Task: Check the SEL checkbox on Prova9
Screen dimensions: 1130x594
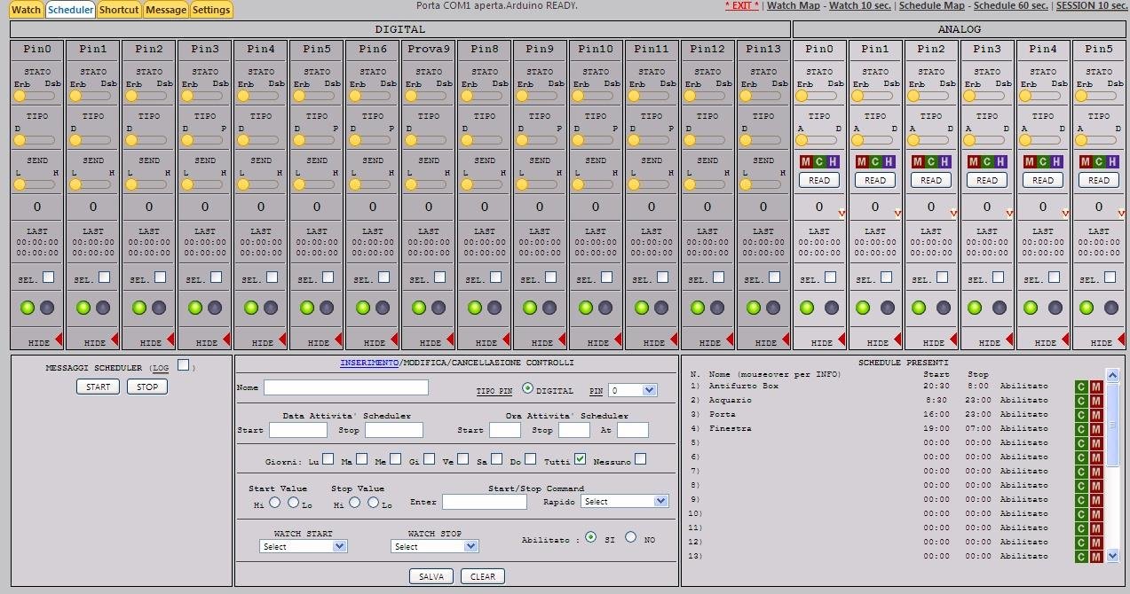Action: (440, 277)
